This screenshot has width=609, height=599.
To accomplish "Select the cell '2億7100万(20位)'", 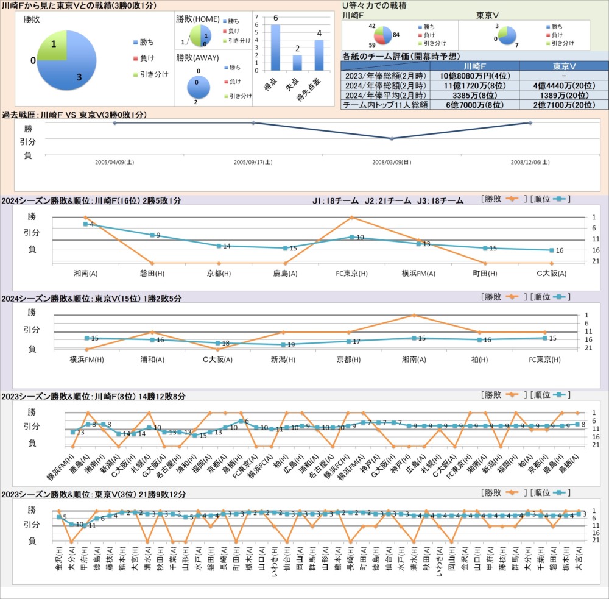I will point(564,105).
